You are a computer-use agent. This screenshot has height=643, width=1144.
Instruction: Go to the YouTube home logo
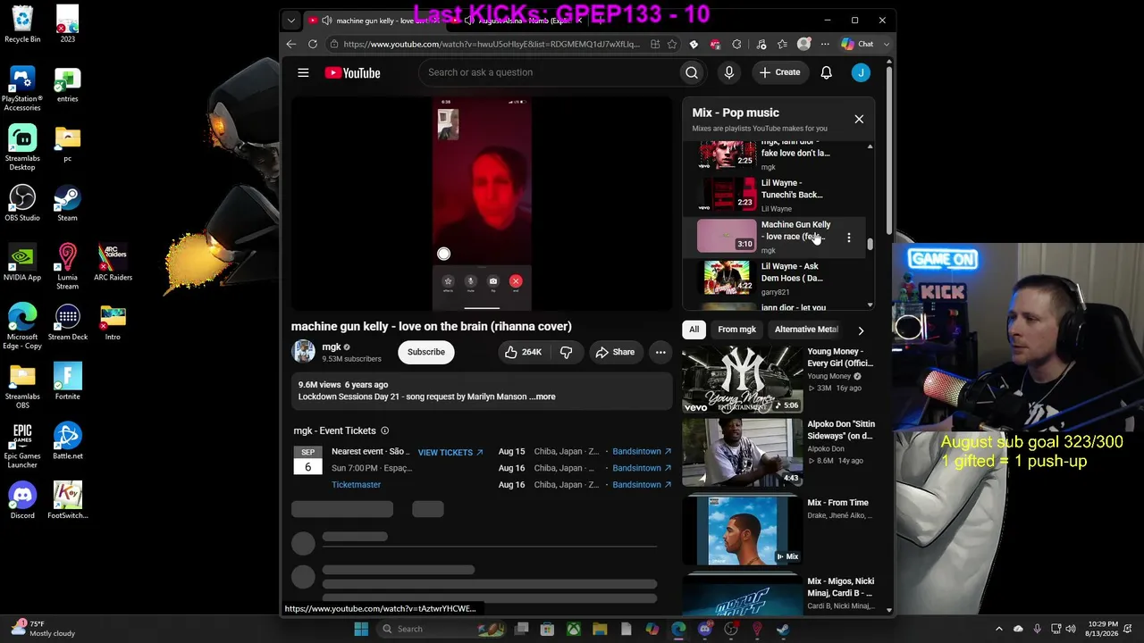352,72
